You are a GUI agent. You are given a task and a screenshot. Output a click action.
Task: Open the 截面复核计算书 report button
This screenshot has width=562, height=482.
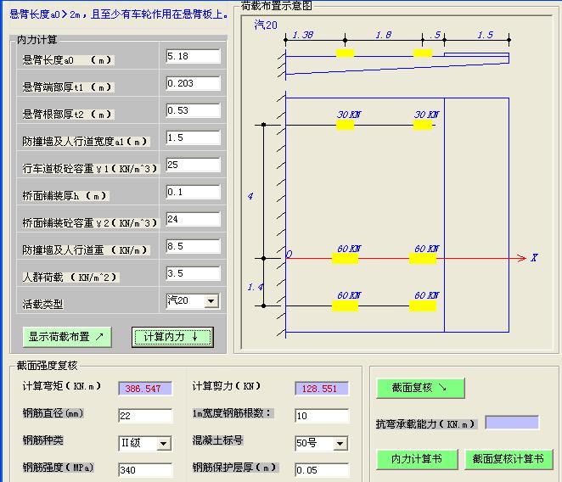click(x=509, y=459)
